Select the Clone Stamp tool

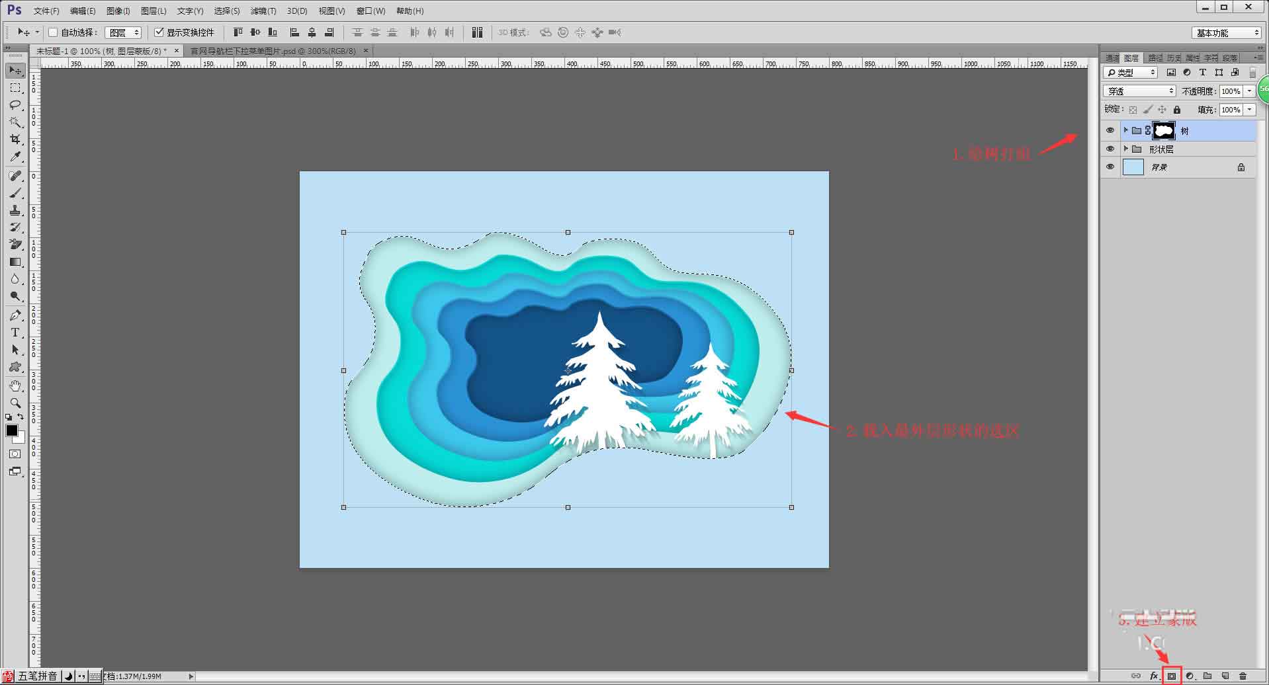point(15,210)
